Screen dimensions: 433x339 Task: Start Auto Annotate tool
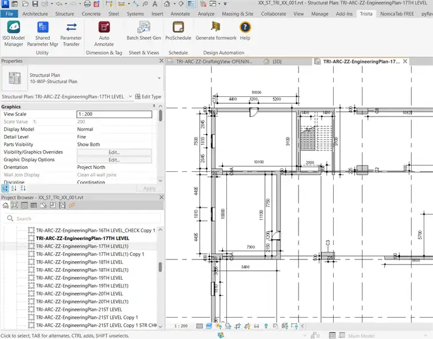coord(104,33)
